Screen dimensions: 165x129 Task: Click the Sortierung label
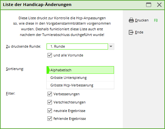pos(15,69)
